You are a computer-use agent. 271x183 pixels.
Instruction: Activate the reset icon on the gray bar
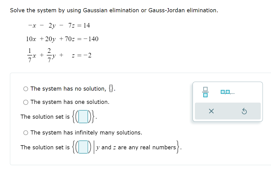(244, 111)
